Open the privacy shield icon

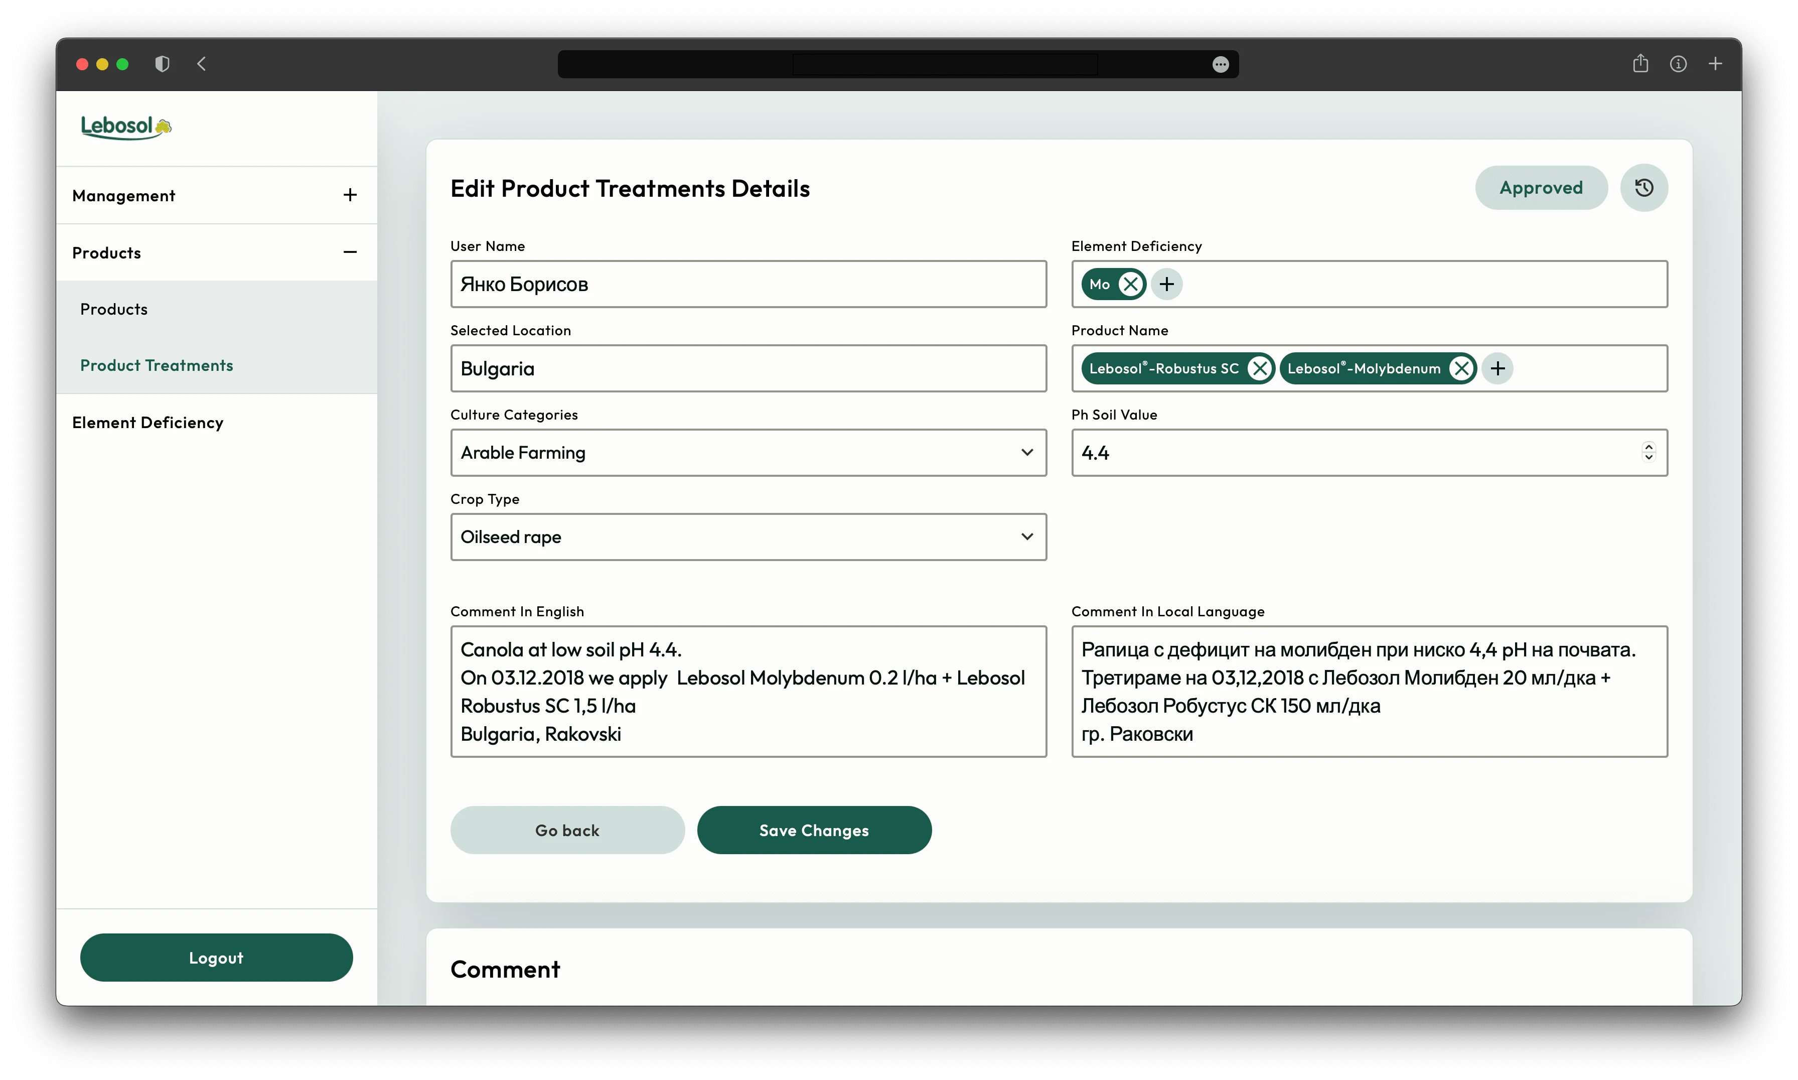(162, 64)
